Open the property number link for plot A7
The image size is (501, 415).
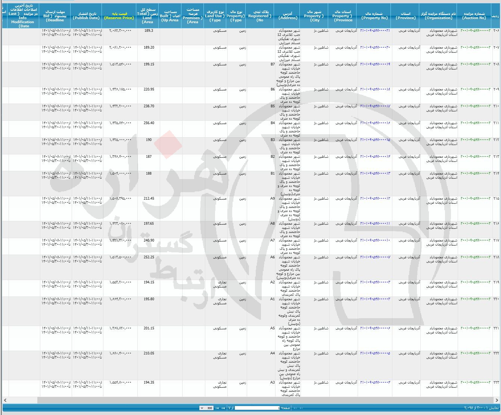coord(375,240)
